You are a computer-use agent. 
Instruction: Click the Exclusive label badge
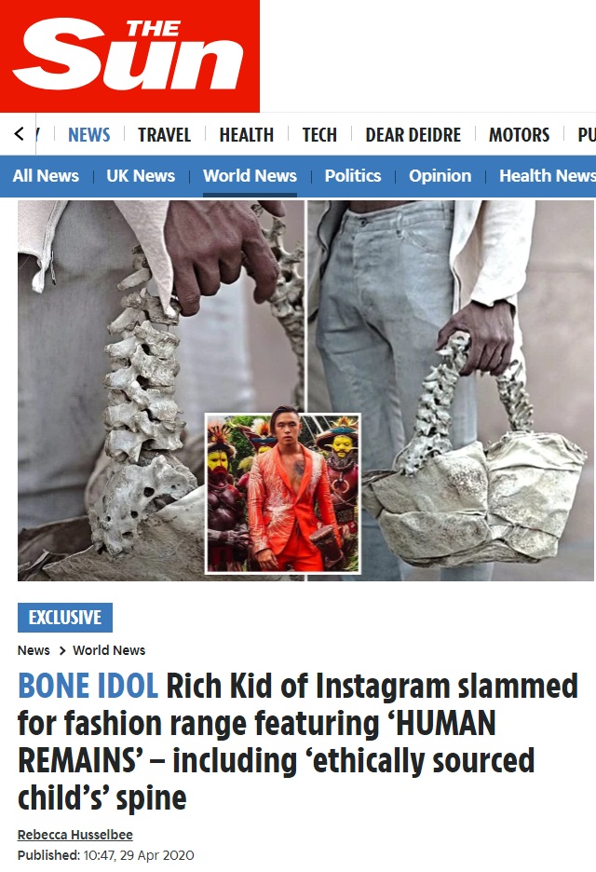click(x=65, y=618)
